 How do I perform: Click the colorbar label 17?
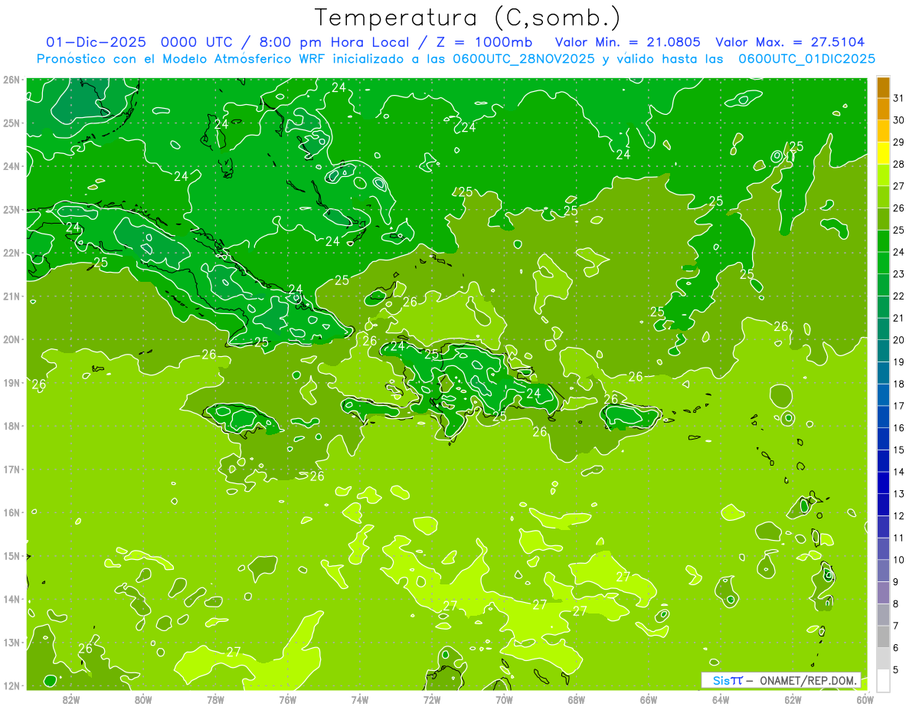tap(898, 406)
